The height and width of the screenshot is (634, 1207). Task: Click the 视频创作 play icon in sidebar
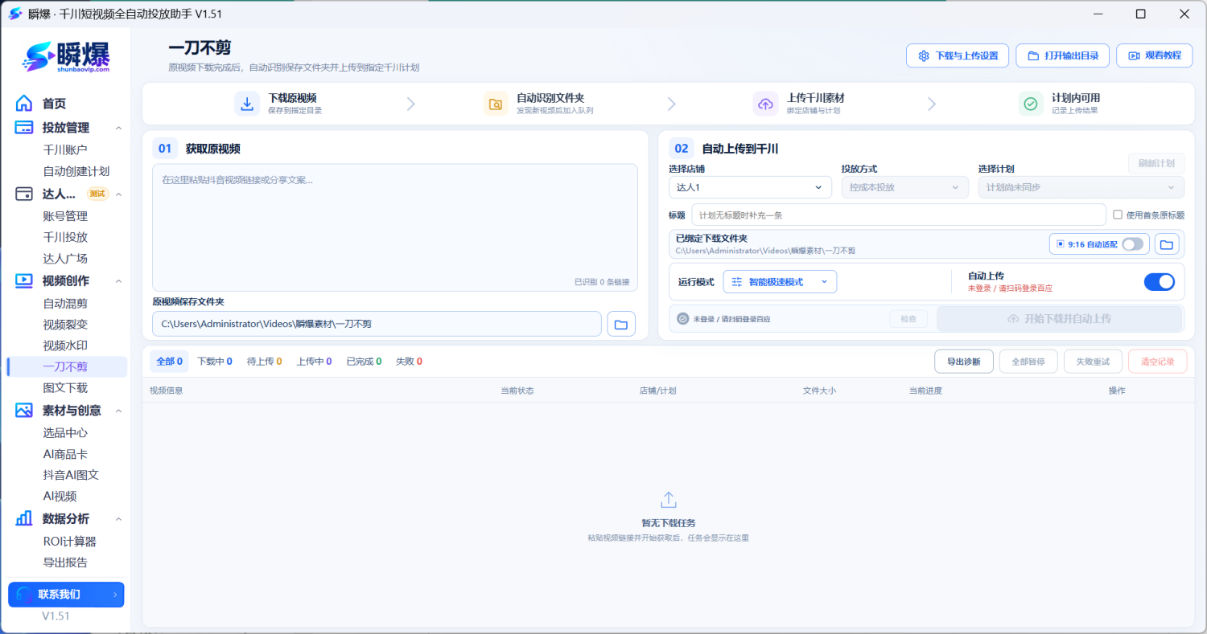point(24,281)
